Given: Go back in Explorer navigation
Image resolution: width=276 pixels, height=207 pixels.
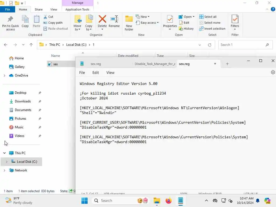Looking at the screenshot, I should tap(6, 45).
